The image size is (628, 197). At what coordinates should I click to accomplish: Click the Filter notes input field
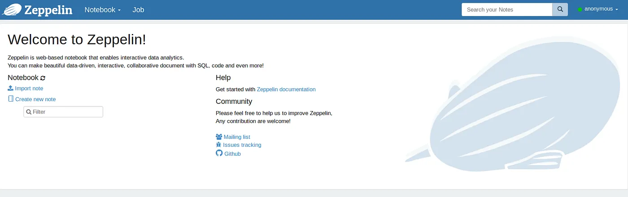tap(63, 112)
